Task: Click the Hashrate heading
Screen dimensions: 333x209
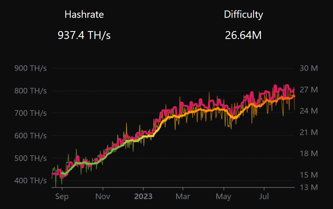Action: pyautogui.click(x=84, y=15)
